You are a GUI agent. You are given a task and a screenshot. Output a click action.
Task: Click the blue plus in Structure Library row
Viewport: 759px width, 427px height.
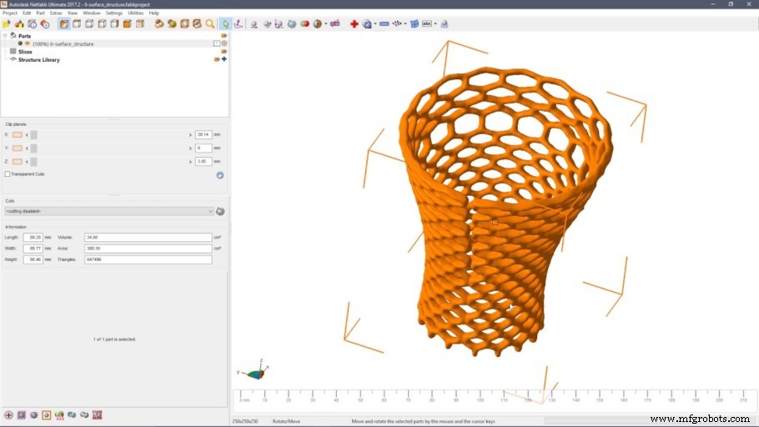224,59
